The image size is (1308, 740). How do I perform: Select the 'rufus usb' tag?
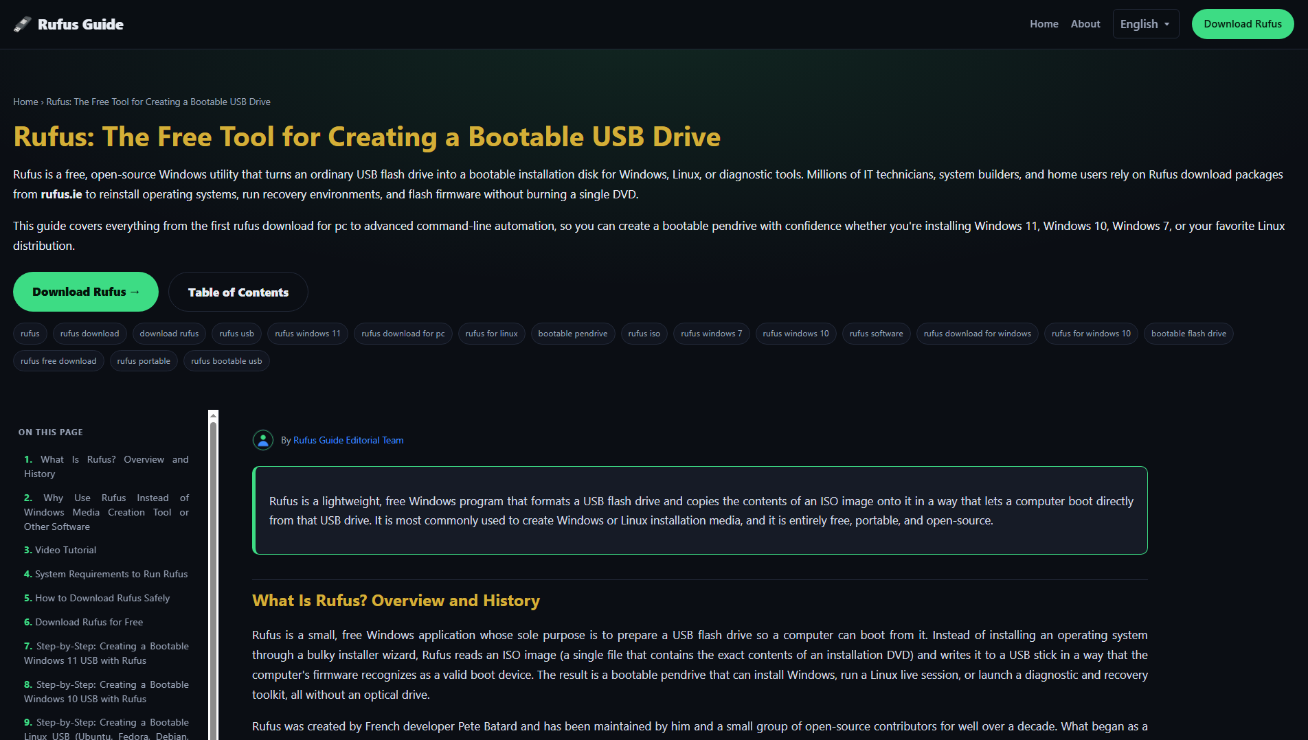[x=237, y=334]
